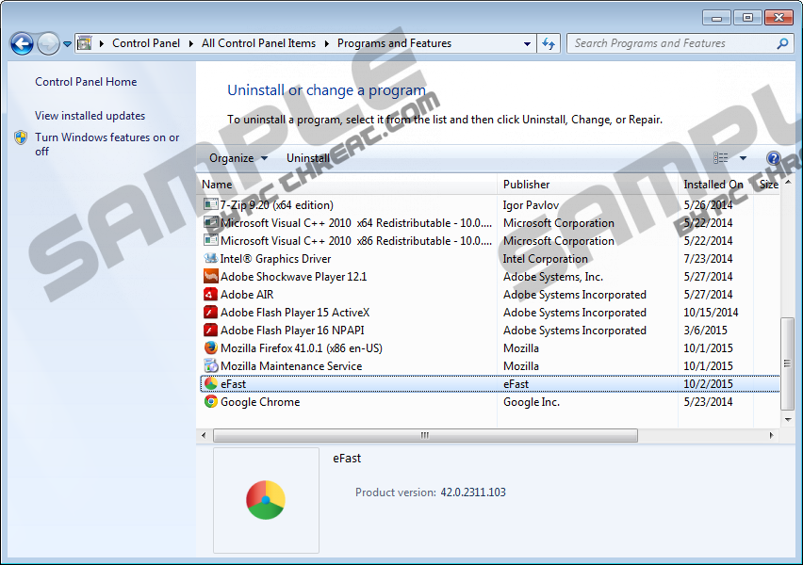The image size is (803, 565).
Task: Expand chevron after Control Panel breadcrumb
Action: [x=191, y=43]
